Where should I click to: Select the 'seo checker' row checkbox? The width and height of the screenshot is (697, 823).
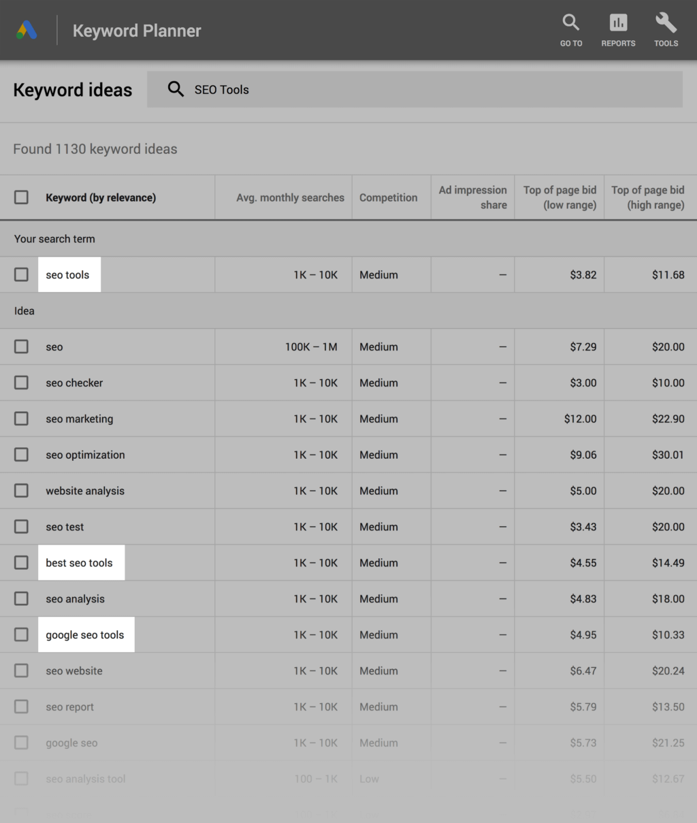click(22, 383)
